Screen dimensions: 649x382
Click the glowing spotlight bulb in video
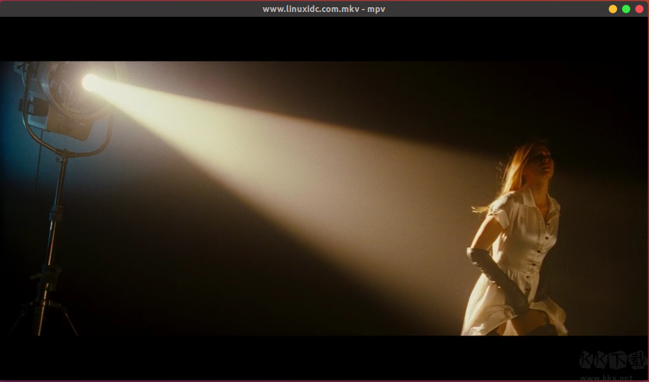coord(90,82)
